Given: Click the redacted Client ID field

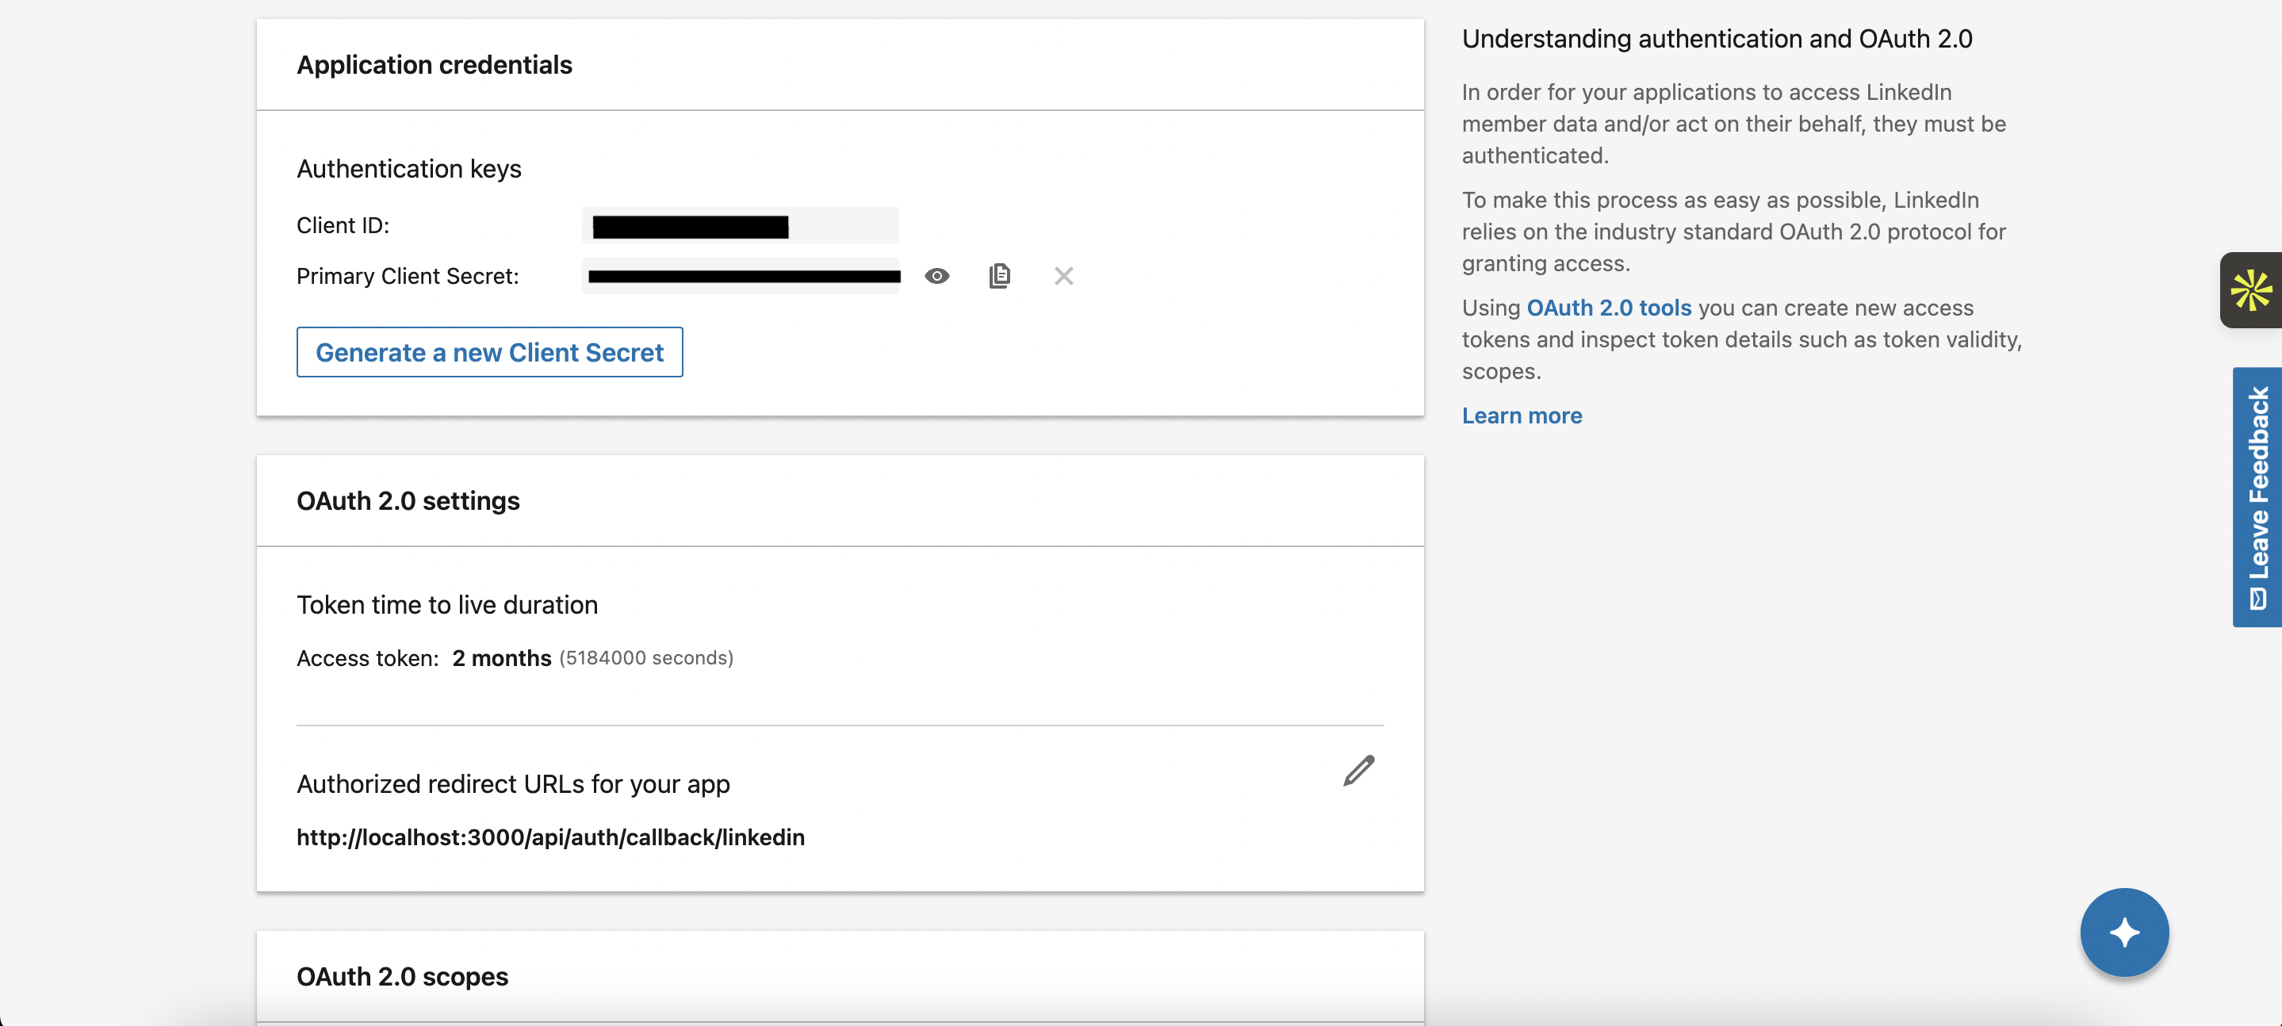Looking at the screenshot, I should 740,226.
